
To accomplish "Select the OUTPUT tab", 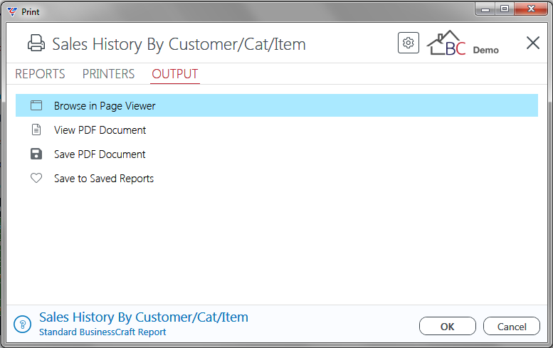I will tap(175, 74).
